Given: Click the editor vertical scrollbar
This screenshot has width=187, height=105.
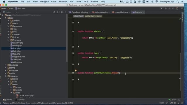Looking at the screenshot, I should [180, 71].
